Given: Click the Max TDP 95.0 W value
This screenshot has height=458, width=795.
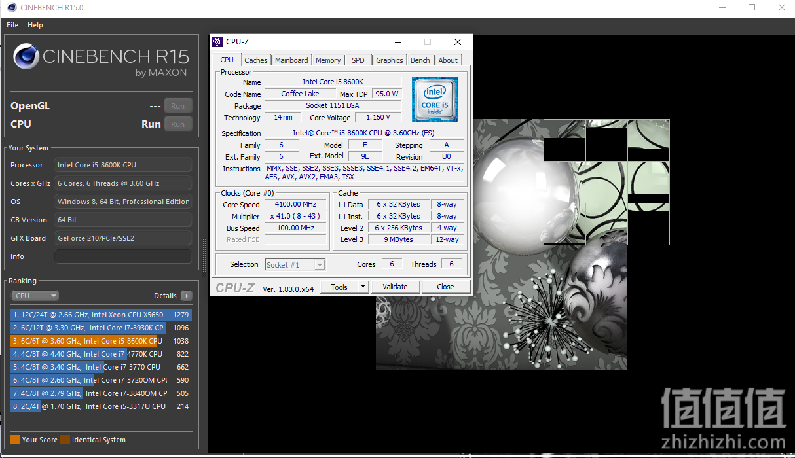Looking at the screenshot, I should click(387, 94).
